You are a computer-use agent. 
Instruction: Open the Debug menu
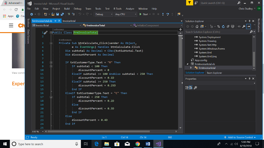click(x=77, y=8)
